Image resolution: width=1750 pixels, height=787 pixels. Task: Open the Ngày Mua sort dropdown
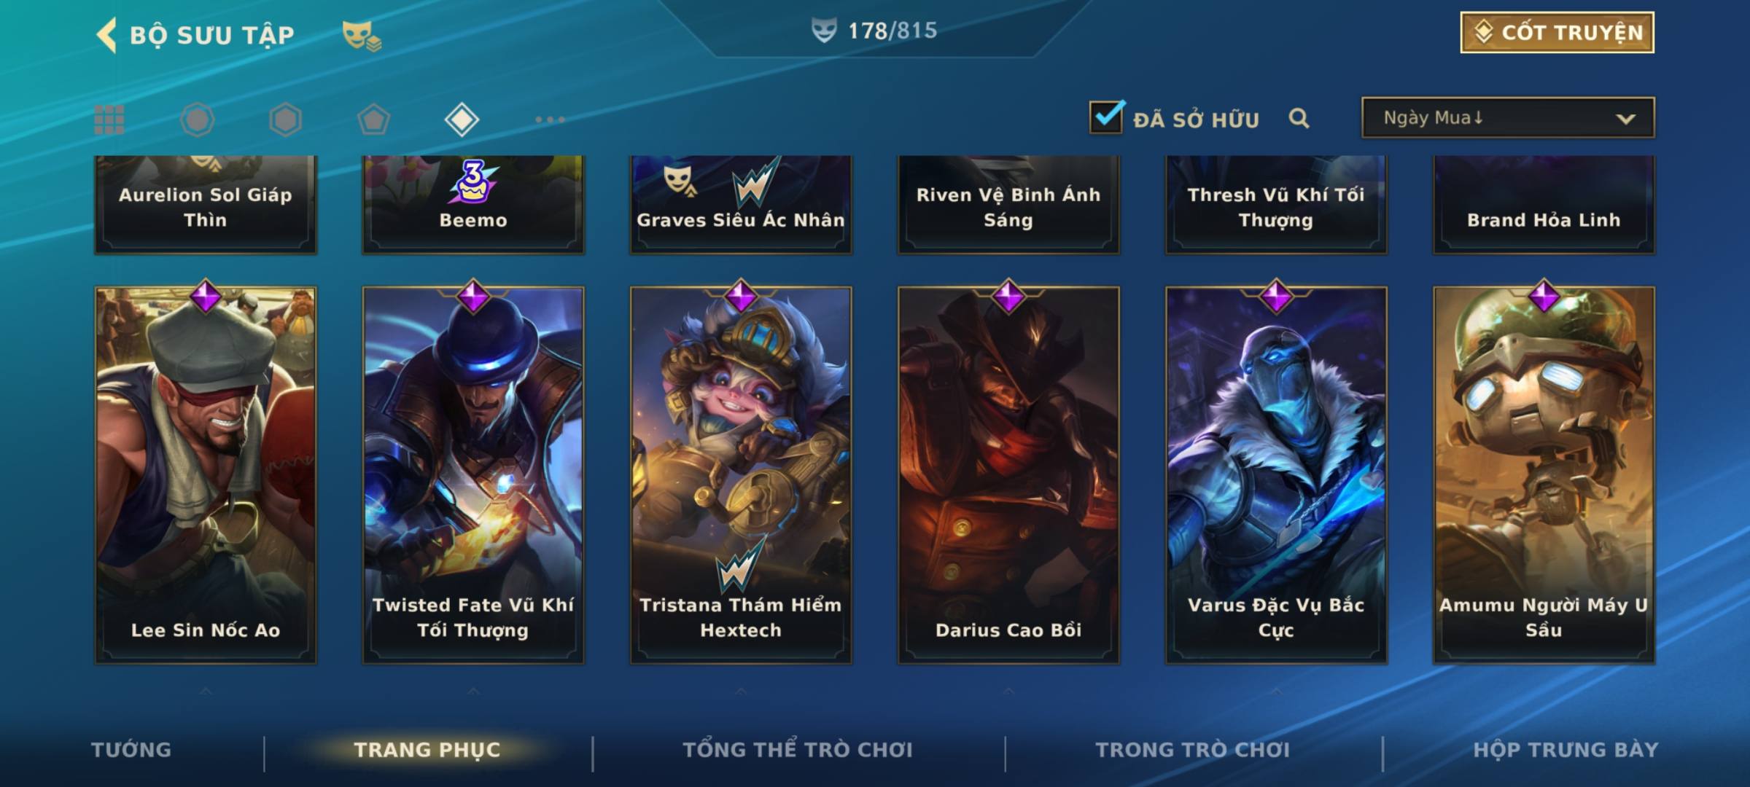click(1508, 117)
